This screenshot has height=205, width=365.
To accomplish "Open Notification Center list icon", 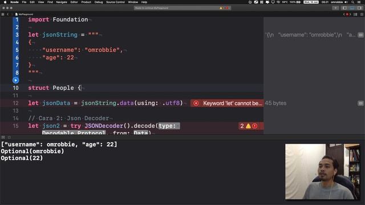I will (359, 2).
